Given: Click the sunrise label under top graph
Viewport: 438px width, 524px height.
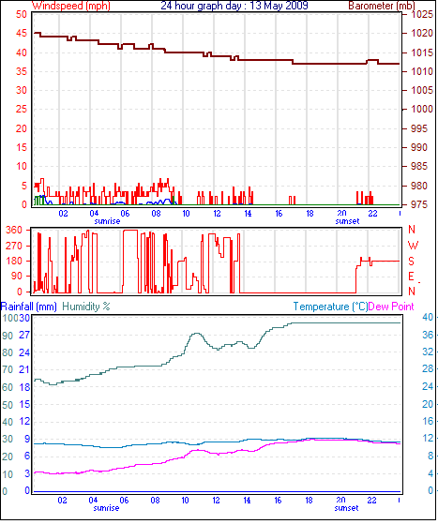Looking at the screenshot, I should coord(107,221).
